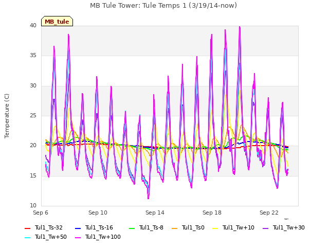Click the cyan Tul1_Tw+50 legend swatch
The height and width of the screenshot is (247, 329).
(28, 238)
